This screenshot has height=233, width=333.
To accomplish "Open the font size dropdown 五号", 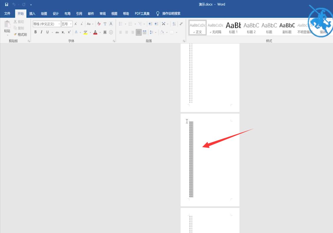I will click(x=67, y=24).
